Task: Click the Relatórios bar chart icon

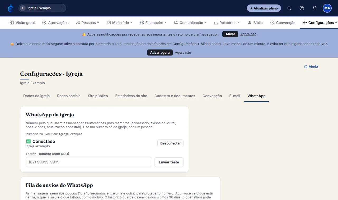Action: tap(216, 23)
